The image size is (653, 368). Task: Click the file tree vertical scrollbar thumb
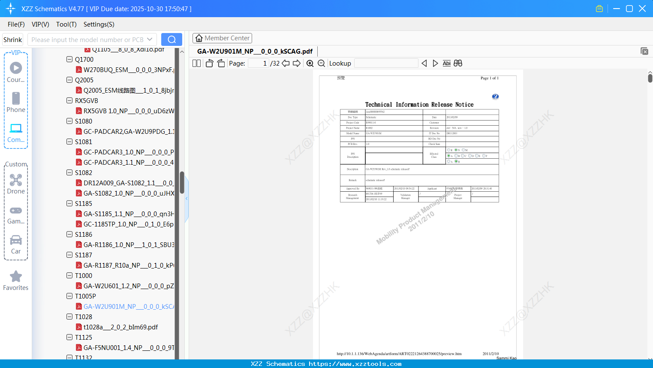(x=182, y=182)
